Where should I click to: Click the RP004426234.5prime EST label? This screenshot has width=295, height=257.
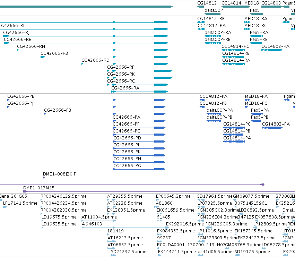[63, 204]
